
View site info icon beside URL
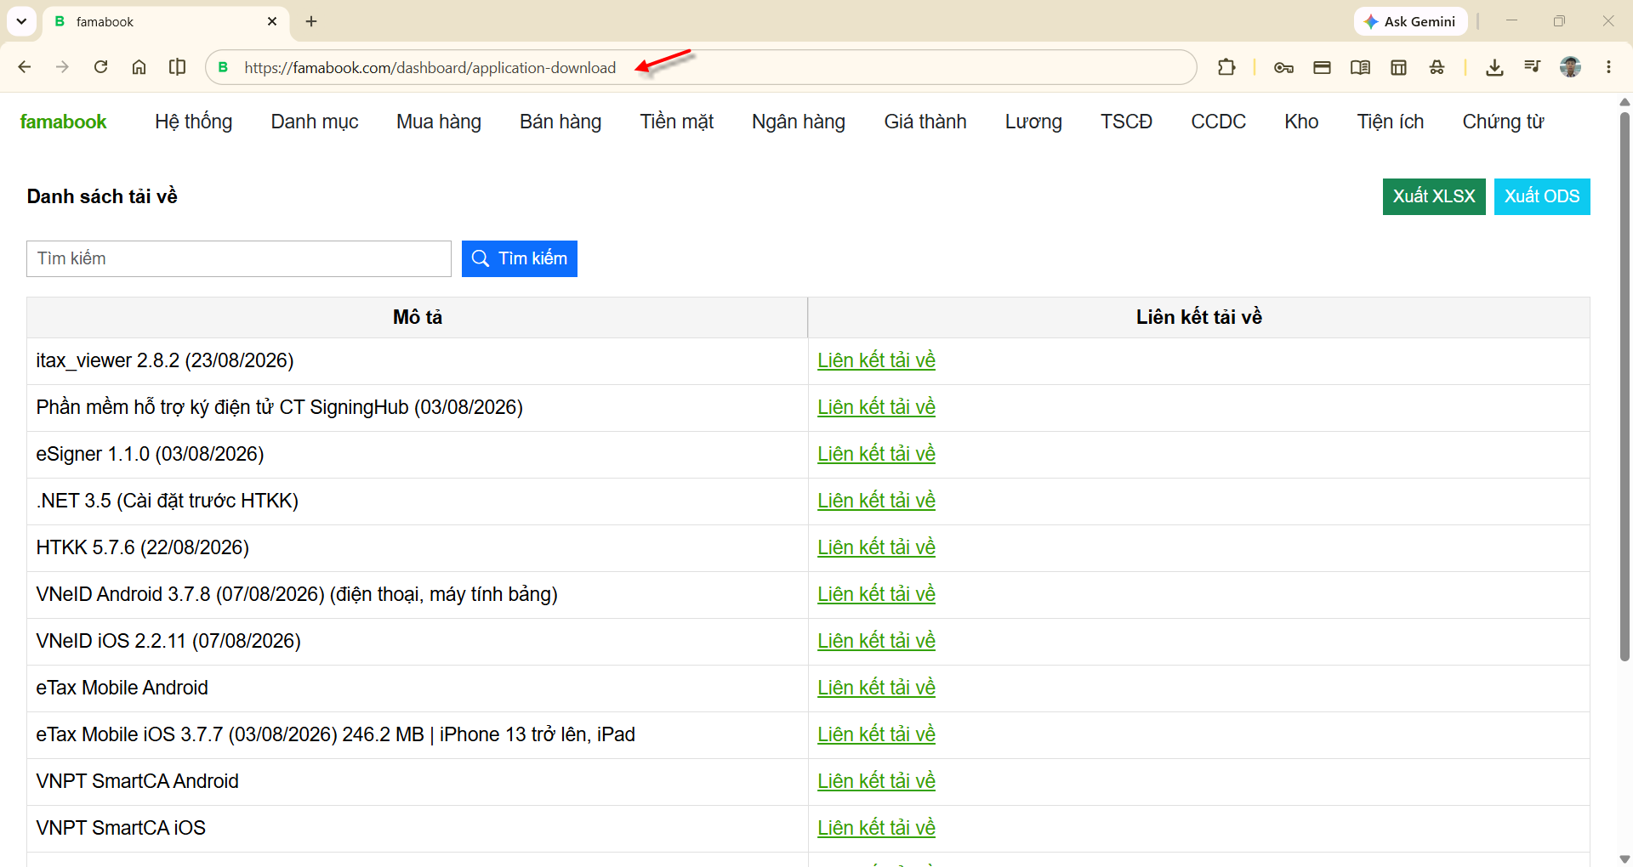coord(224,67)
